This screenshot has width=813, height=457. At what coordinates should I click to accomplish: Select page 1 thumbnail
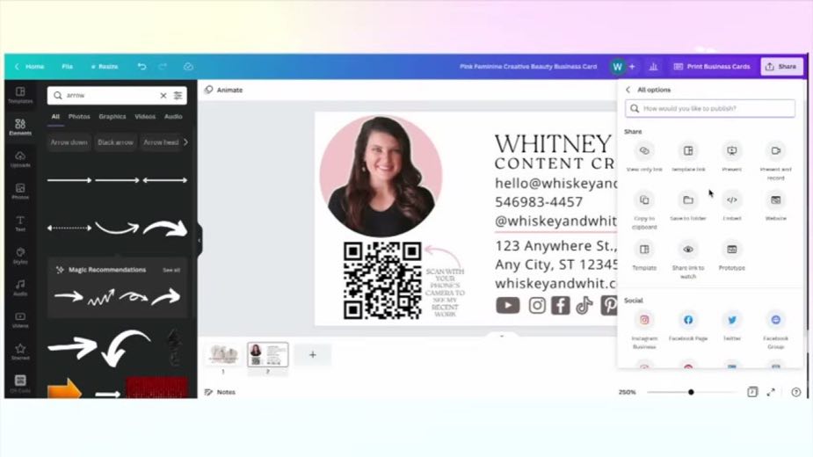pos(223,354)
